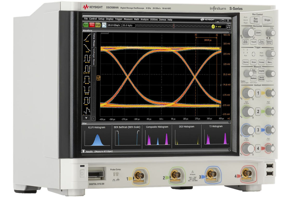Push the Markers button in Measure section
The image size is (291, 201).
click(x=254, y=78)
